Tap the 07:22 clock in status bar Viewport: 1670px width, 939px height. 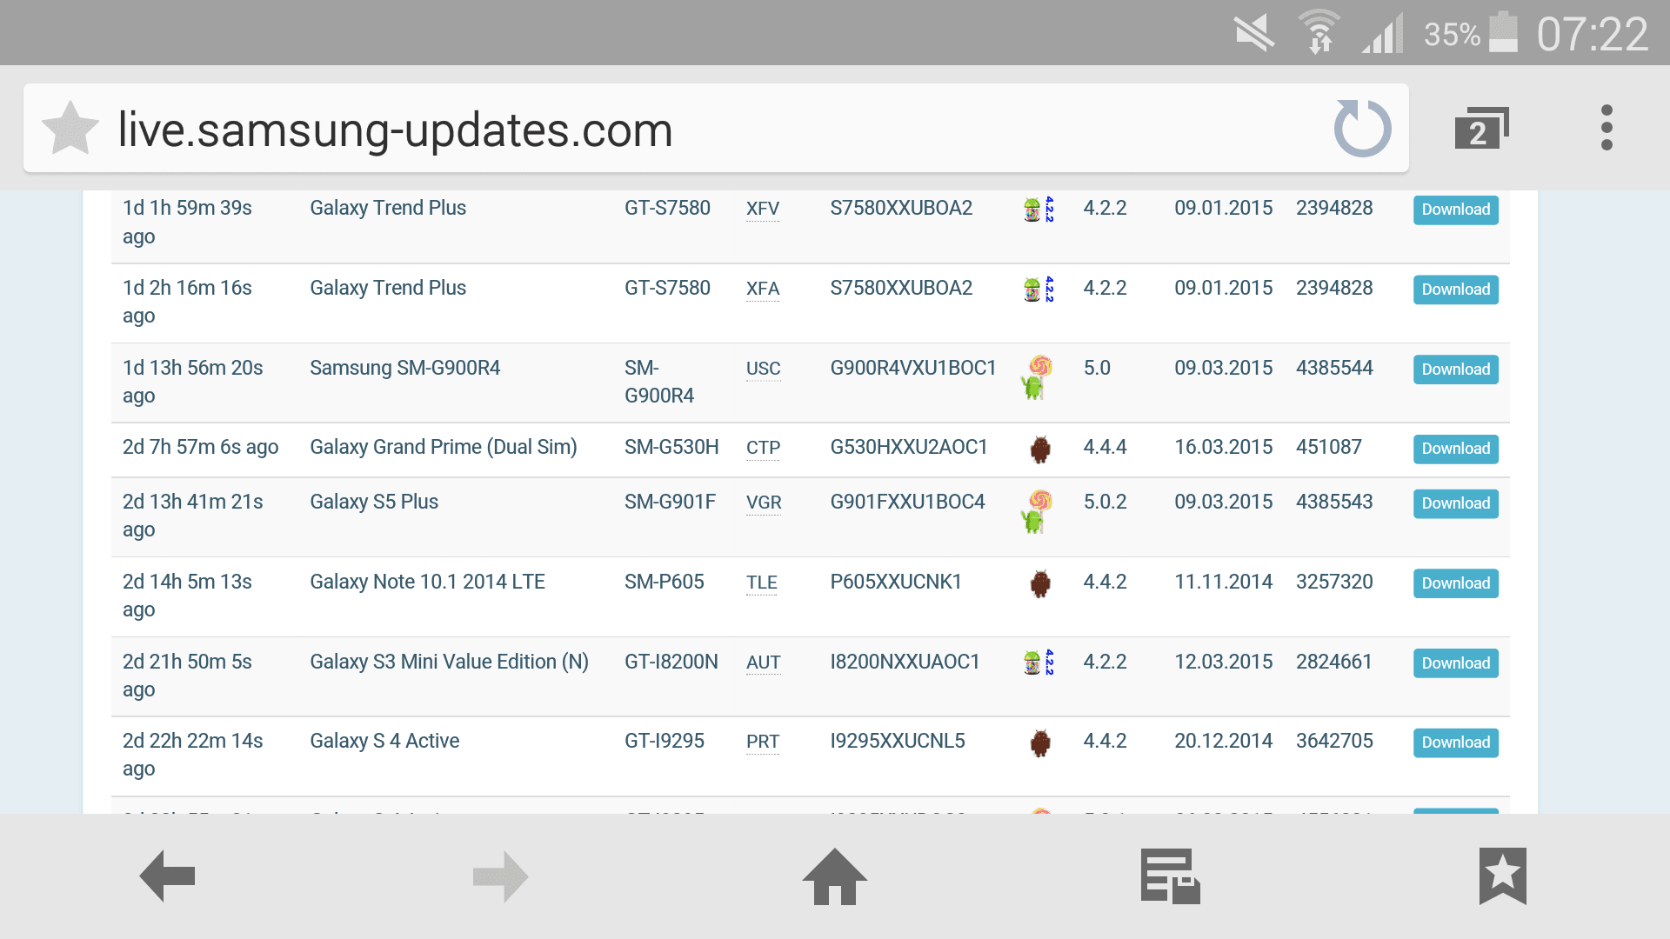tap(1593, 35)
